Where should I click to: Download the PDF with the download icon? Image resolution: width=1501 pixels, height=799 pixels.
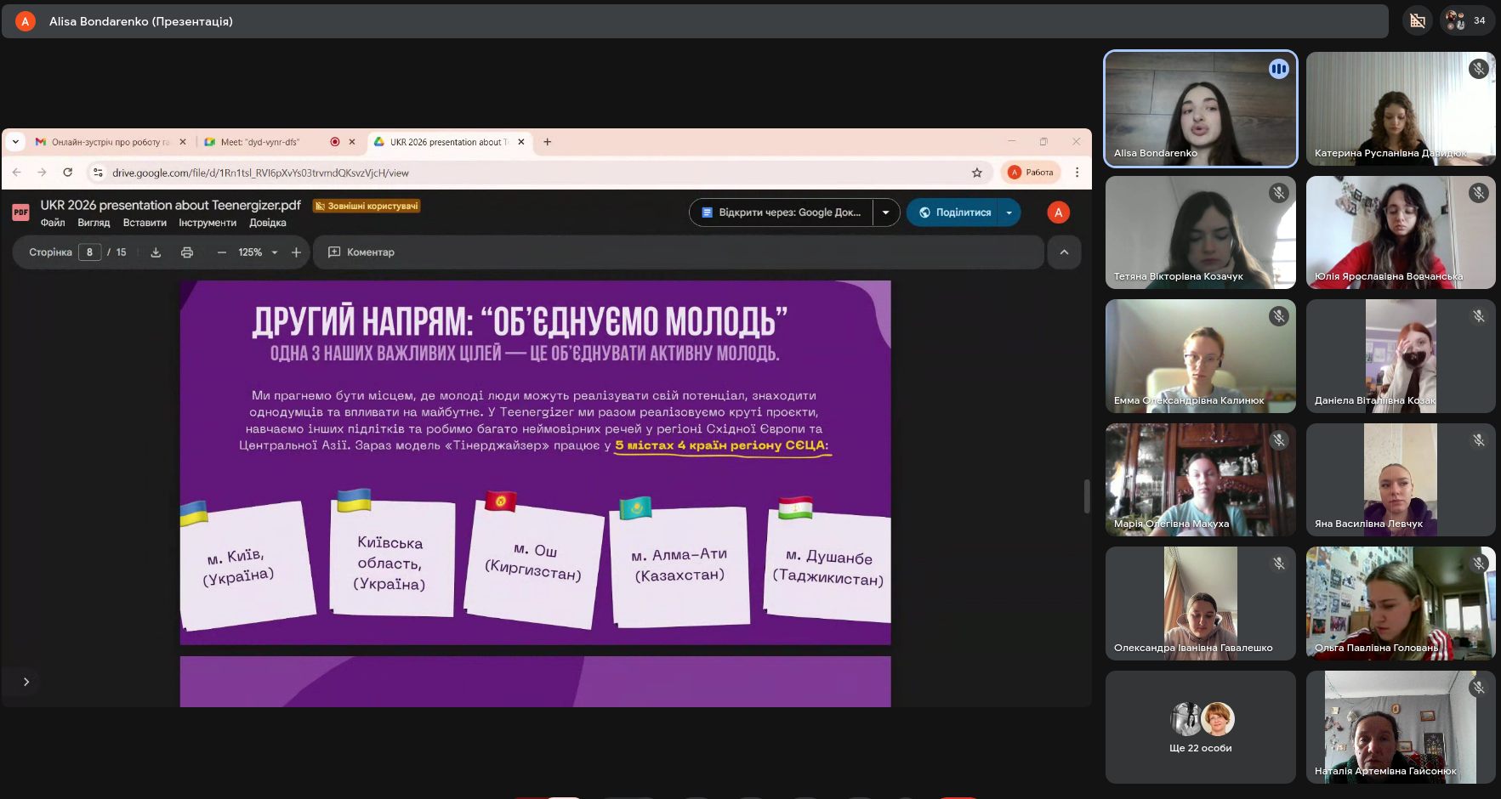[x=156, y=252]
